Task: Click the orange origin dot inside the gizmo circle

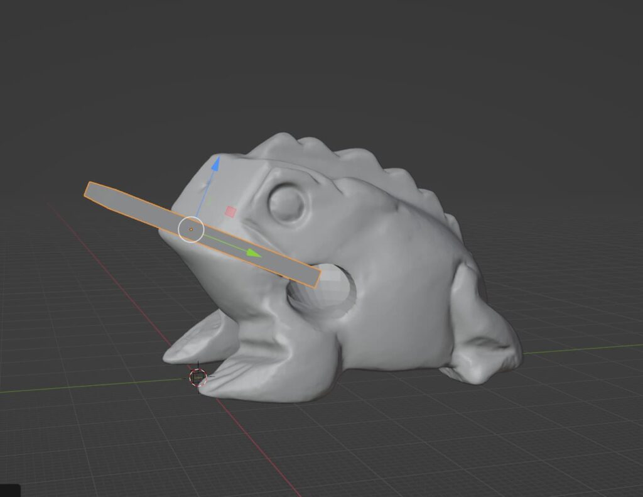Action: click(x=192, y=229)
